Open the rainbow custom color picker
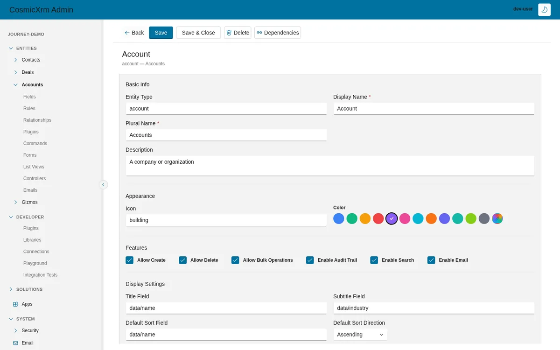Screen dimensions: 560x350 tap(497, 218)
